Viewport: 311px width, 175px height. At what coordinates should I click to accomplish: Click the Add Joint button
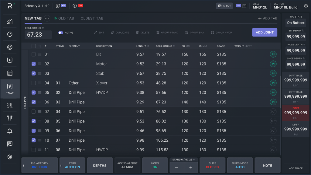265,32
